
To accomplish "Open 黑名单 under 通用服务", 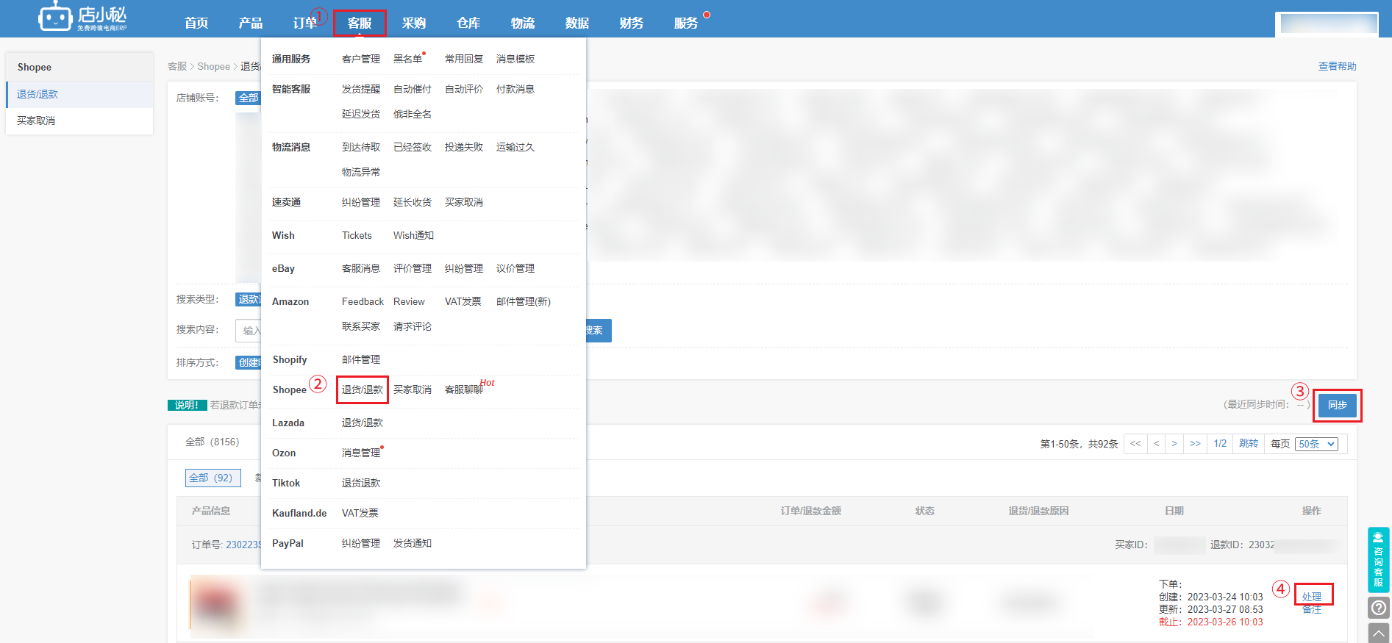I will click(x=408, y=59).
